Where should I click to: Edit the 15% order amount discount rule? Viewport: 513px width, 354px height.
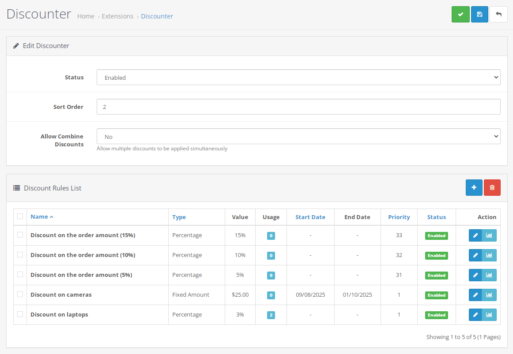click(x=475, y=235)
